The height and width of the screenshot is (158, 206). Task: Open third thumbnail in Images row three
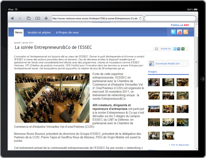[183, 109]
